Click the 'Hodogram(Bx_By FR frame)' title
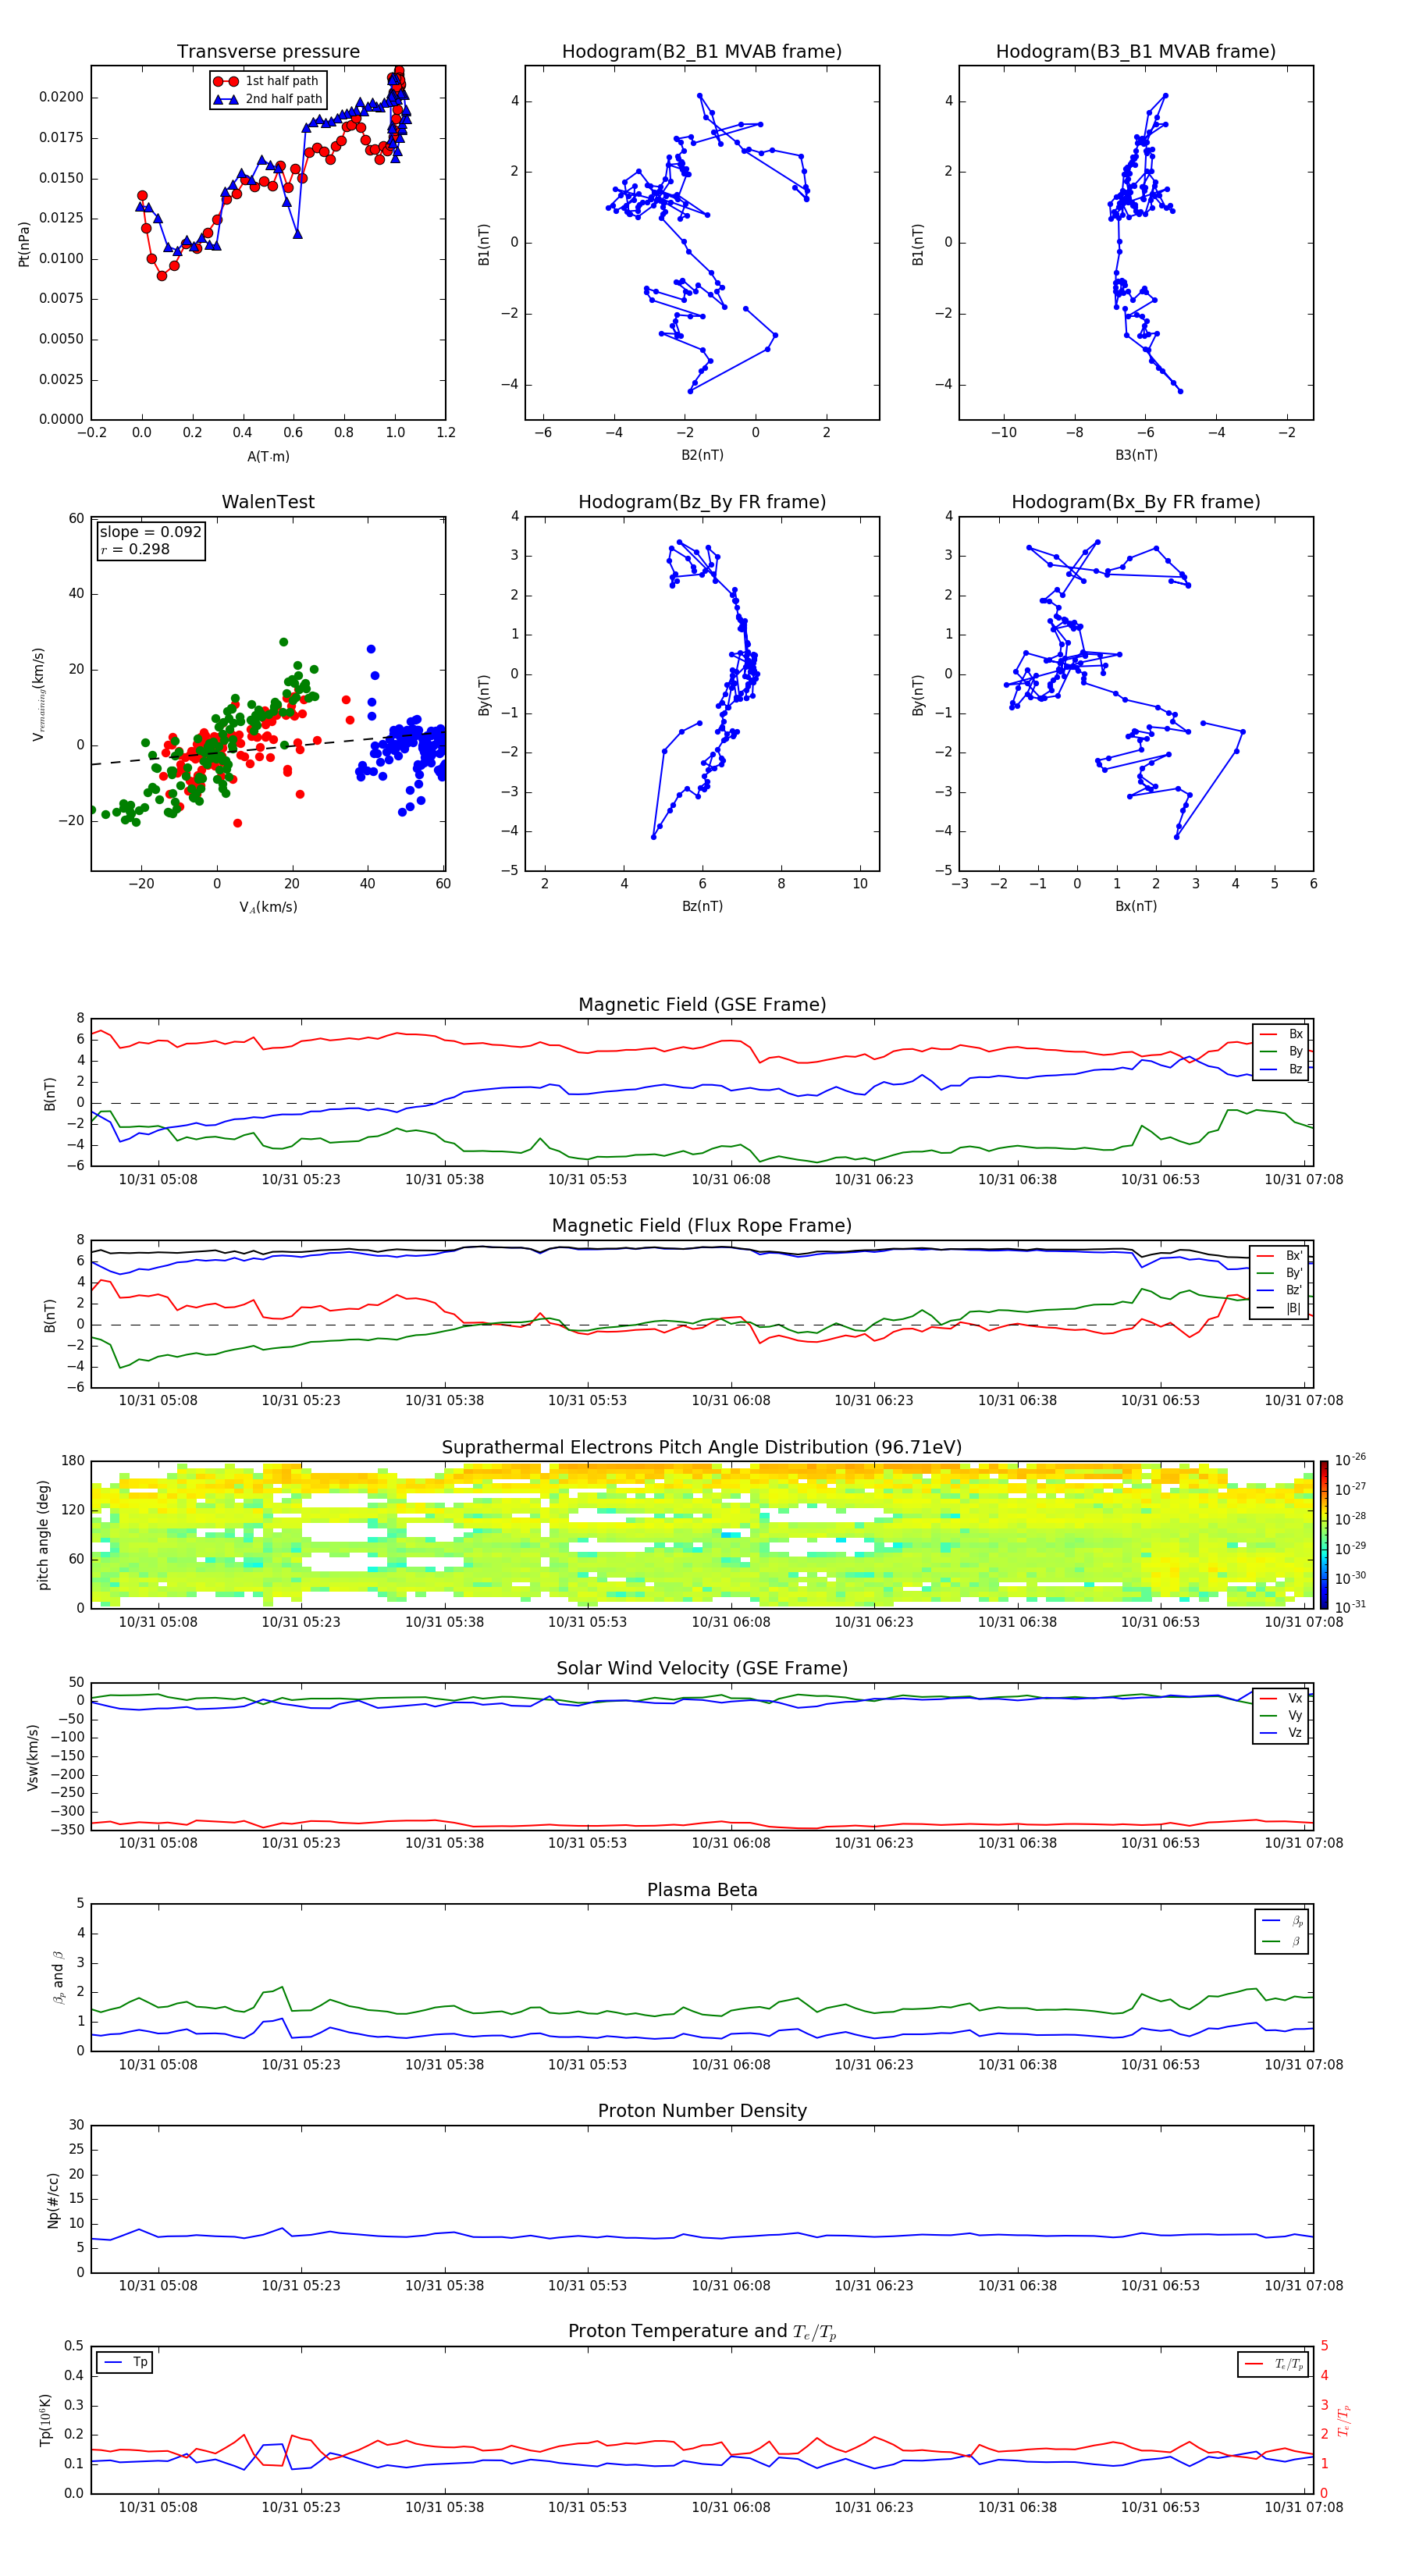This screenshot has width=1405, height=2576. click(x=1136, y=502)
